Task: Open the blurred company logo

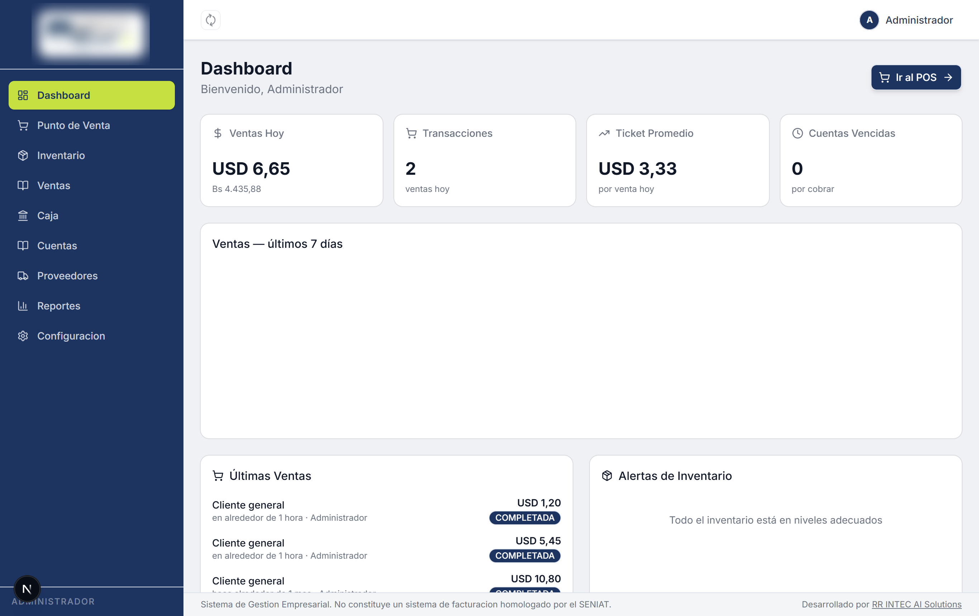Action: pos(91,34)
